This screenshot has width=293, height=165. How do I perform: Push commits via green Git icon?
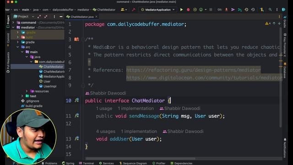[x=239, y=10]
